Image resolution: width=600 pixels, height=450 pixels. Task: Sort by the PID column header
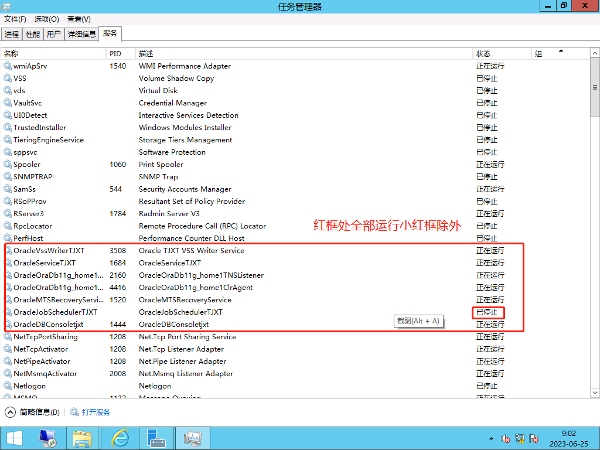(121, 53)
